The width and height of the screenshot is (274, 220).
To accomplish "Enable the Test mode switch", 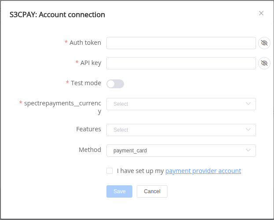I will tap(115, 84).
